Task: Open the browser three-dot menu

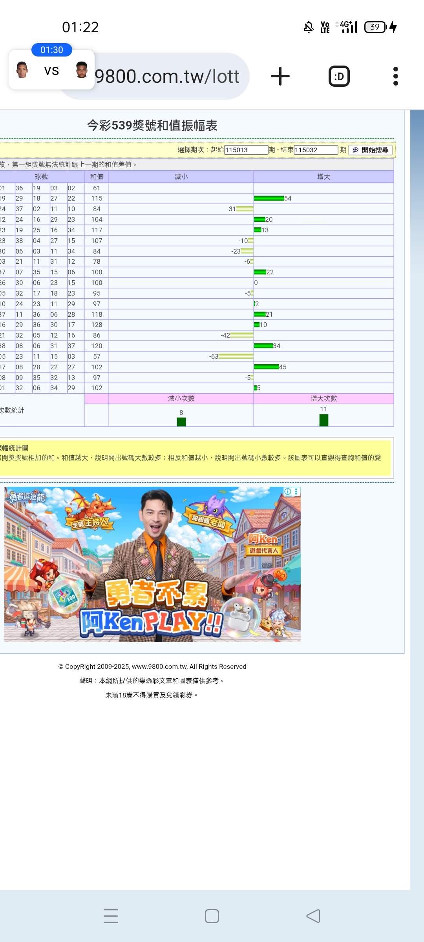Action: (x=395, y=76)
